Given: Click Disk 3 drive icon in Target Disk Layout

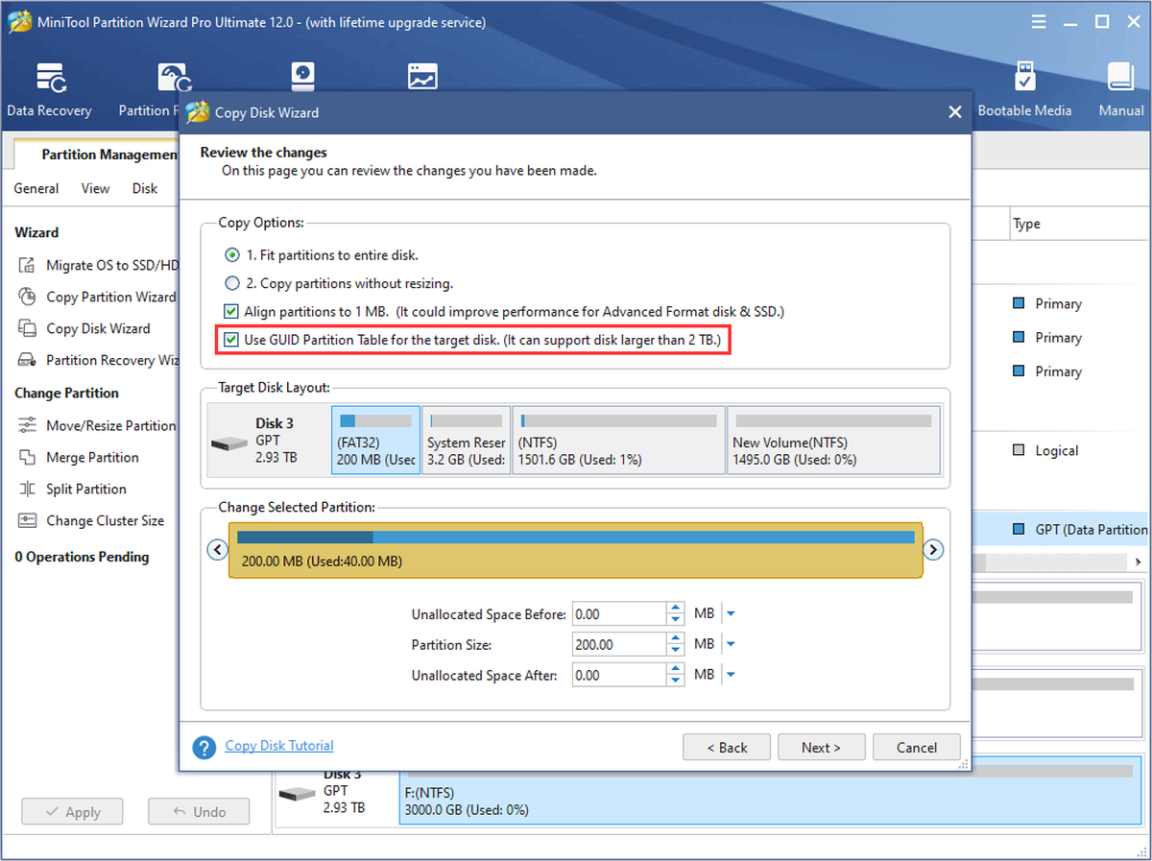Looking at the screenshot, I should click(x=228, y=443).
